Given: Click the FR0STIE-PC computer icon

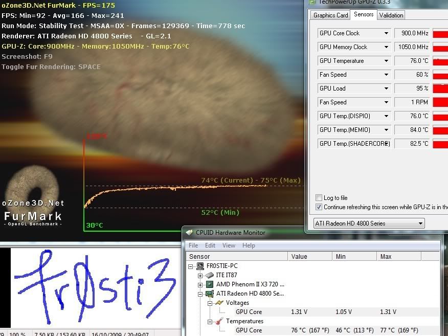Looking at the screenshot, I should coord(200,266).
